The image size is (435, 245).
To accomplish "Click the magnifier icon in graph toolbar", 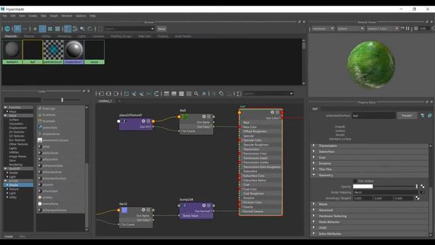I will [x=196, y=94].
